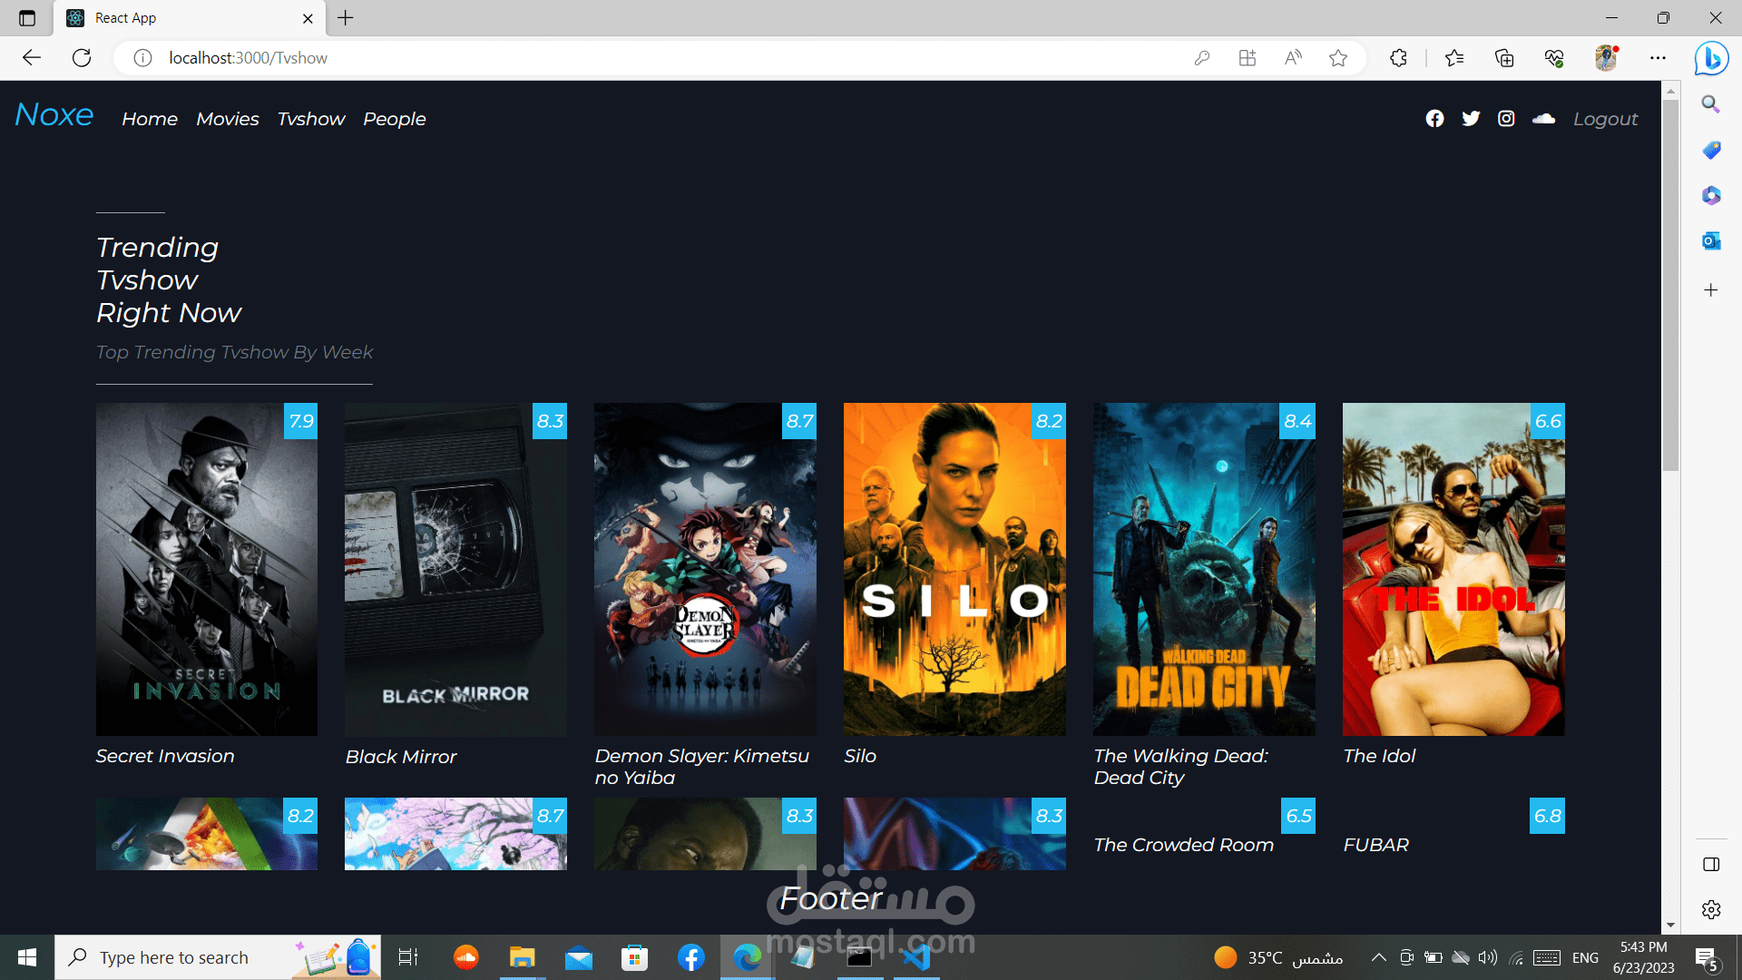1742x980 pixels.
Task: Open the Facebook social icon in navbar
Action: click(x=1434, y=119)
